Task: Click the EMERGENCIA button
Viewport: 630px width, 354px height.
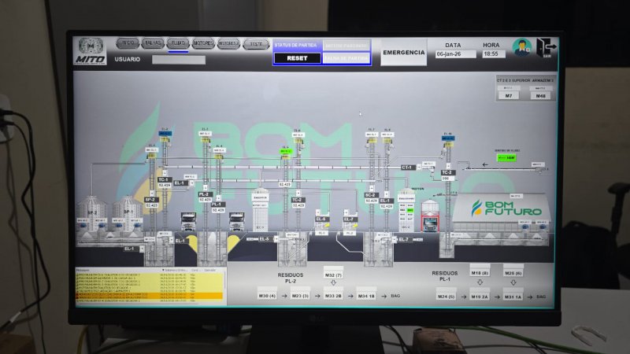Action: [x=403, y=53]
